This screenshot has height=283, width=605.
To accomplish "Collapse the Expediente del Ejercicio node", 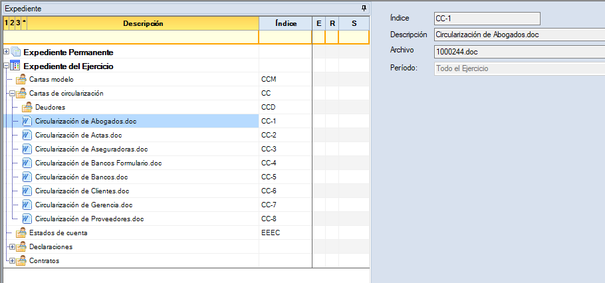I will [7, 66].
